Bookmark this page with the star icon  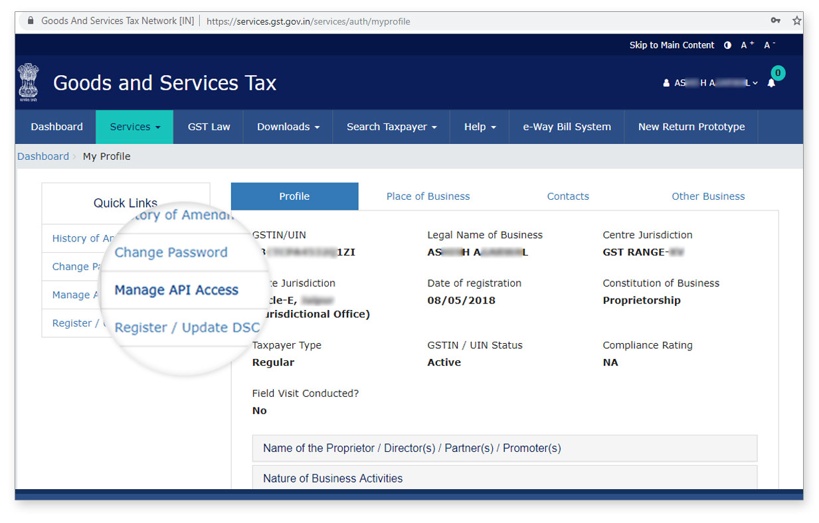(x=797, y=21)
